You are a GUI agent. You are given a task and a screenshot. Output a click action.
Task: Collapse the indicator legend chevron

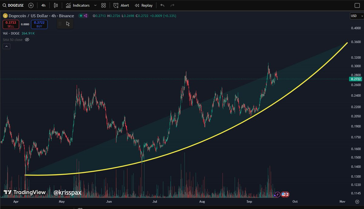pos(6,46)
